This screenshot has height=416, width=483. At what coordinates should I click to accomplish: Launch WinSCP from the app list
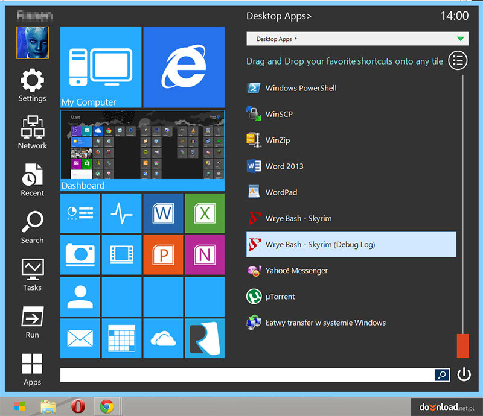click(x=351, y=114)
